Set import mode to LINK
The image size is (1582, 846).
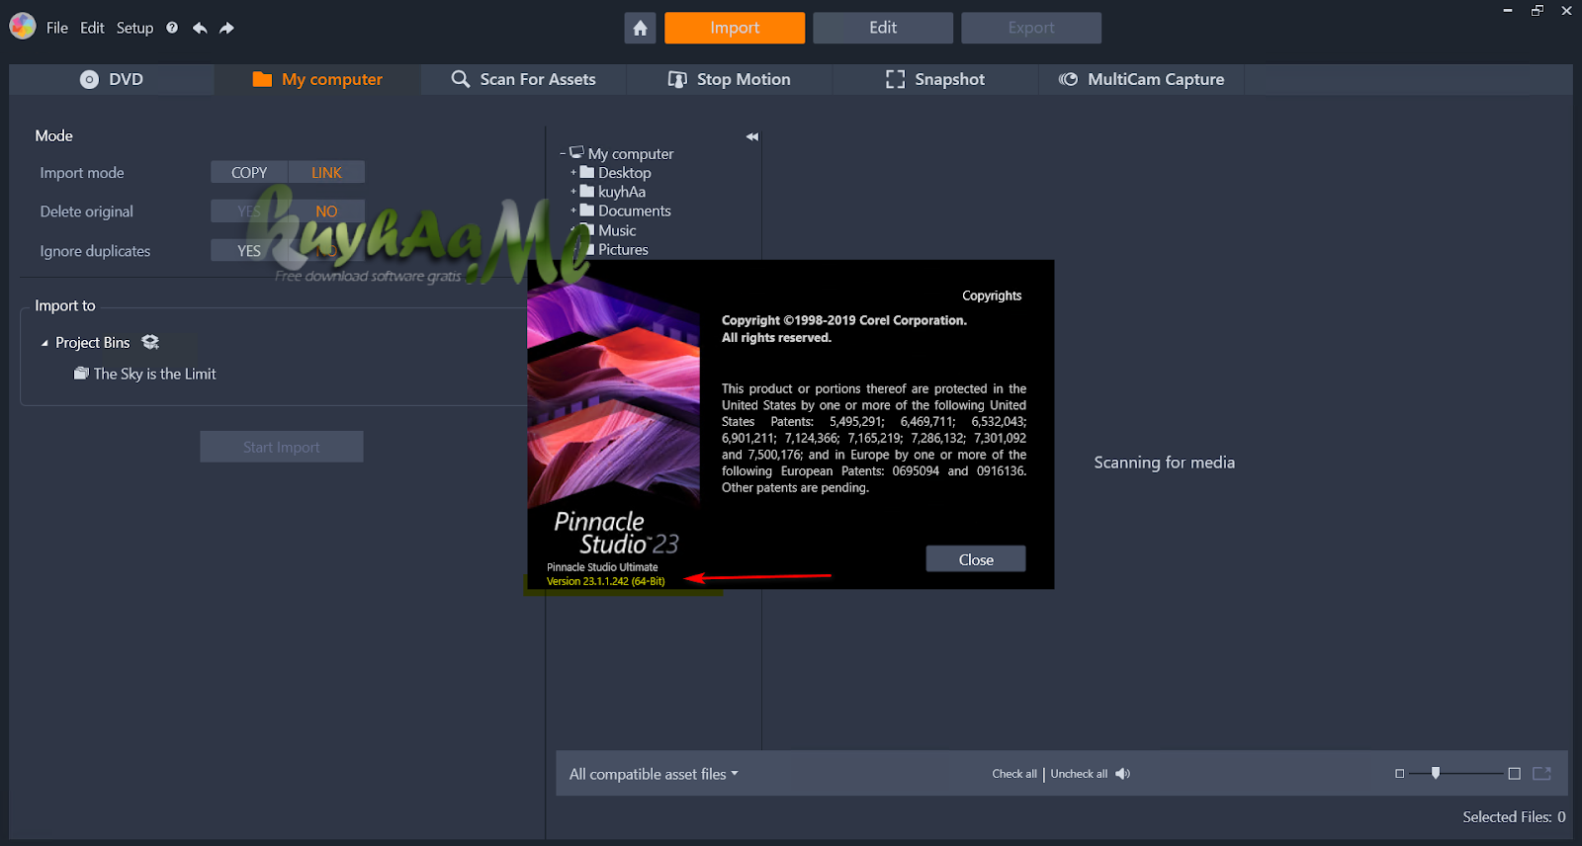[x=326, y=172]
